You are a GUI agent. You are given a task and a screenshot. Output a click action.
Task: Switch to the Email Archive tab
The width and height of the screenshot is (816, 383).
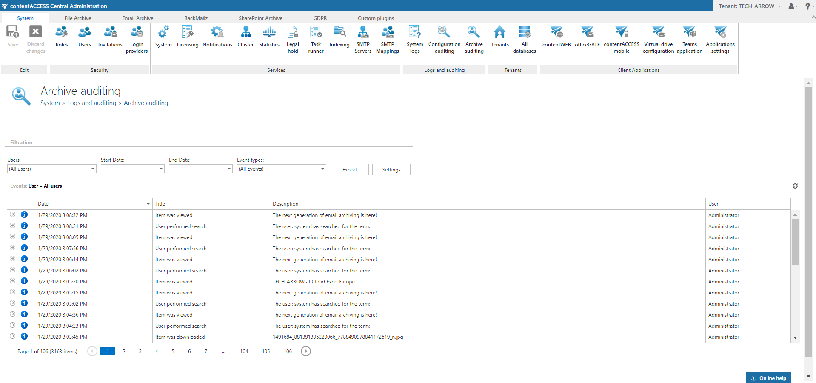coord(137,18)
